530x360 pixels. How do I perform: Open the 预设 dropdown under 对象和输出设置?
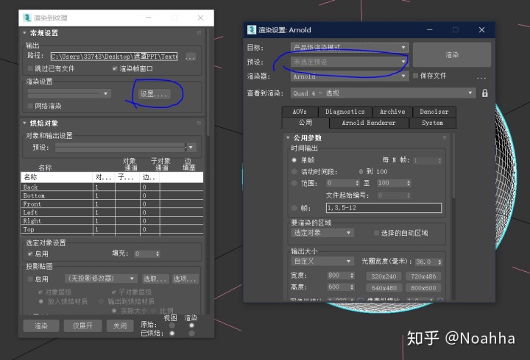pyautogui.click(x=125, y=148)
